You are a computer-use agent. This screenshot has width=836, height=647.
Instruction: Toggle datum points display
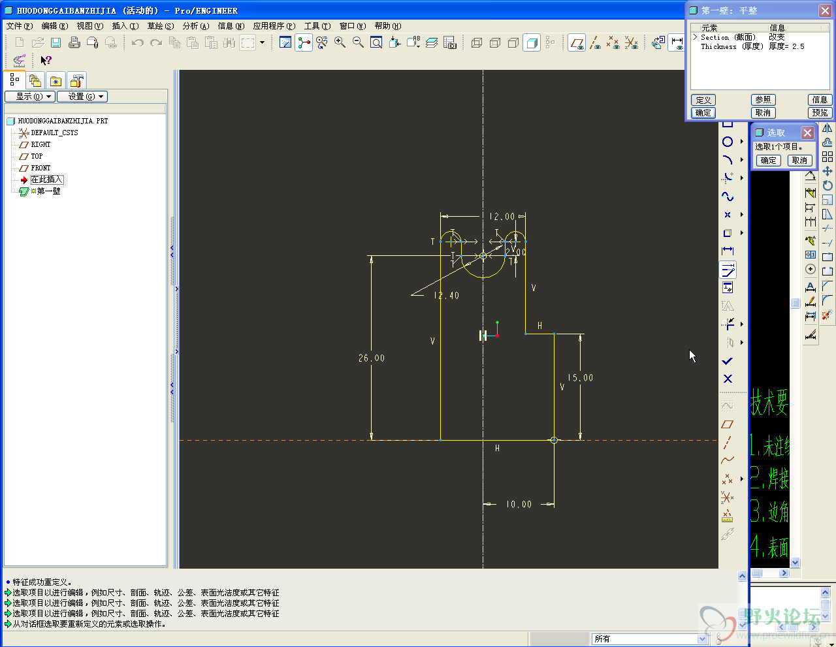613,42
